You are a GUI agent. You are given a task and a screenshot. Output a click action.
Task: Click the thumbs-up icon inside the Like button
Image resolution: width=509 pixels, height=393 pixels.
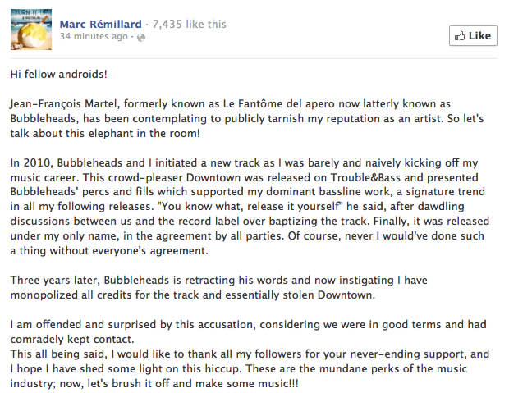click(460, 36)
